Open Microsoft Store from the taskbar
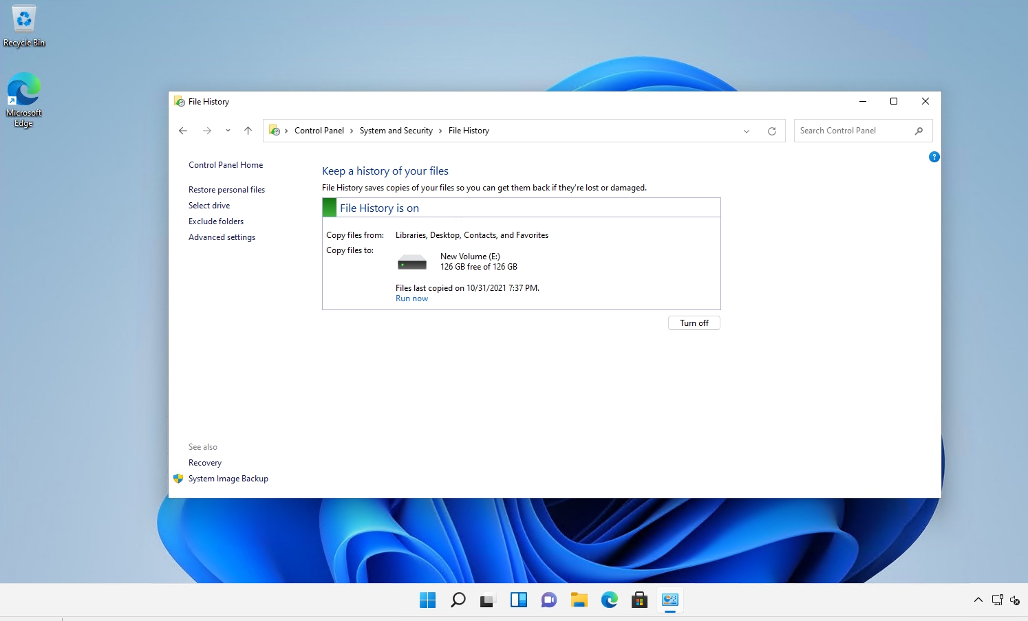 click(x=639, y=599)
